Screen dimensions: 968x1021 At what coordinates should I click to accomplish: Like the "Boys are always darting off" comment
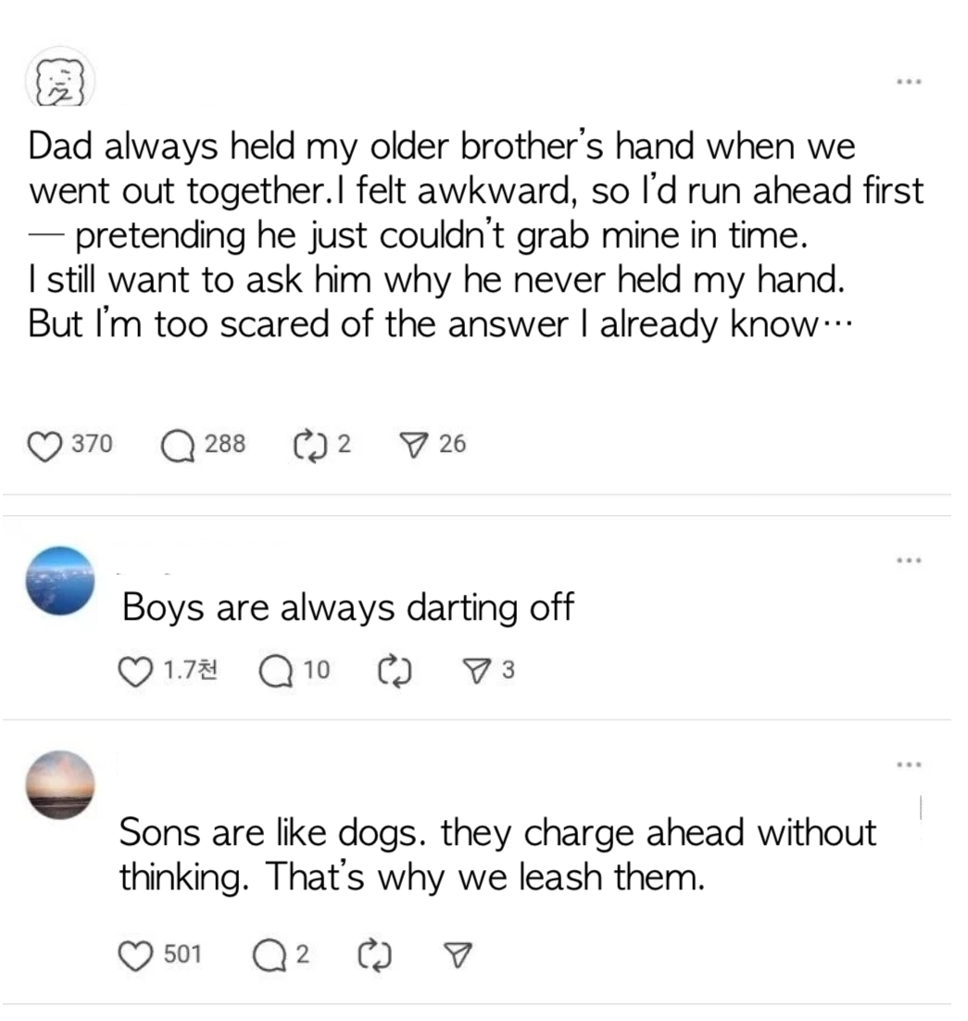(x=136, y=671)
